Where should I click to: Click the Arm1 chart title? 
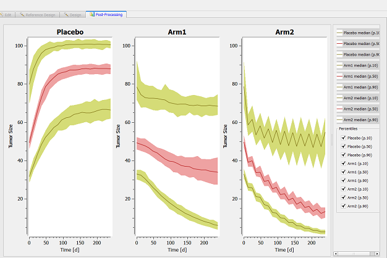(x=179, y=31)
